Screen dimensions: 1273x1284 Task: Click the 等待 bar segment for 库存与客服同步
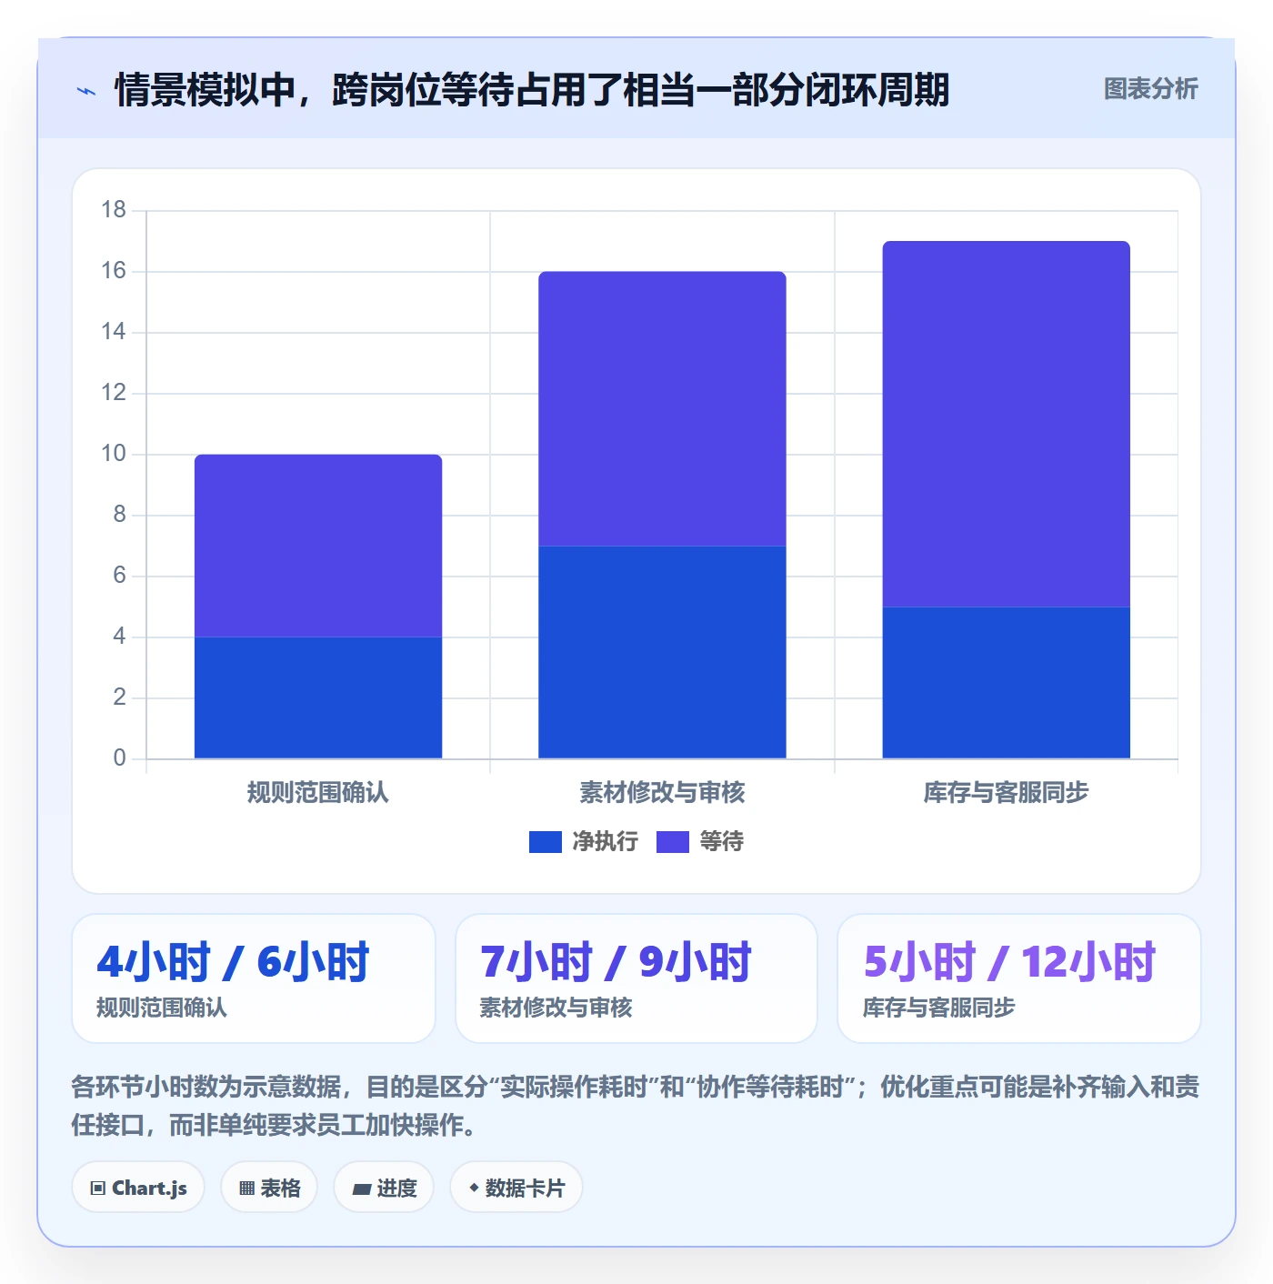[1007, 424]
